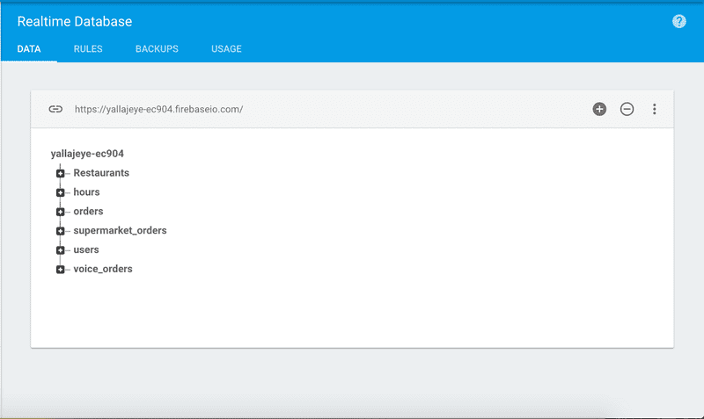Select the Restaurants label
The height and width of the screenshot is (419, 704).
pos(101,173)
